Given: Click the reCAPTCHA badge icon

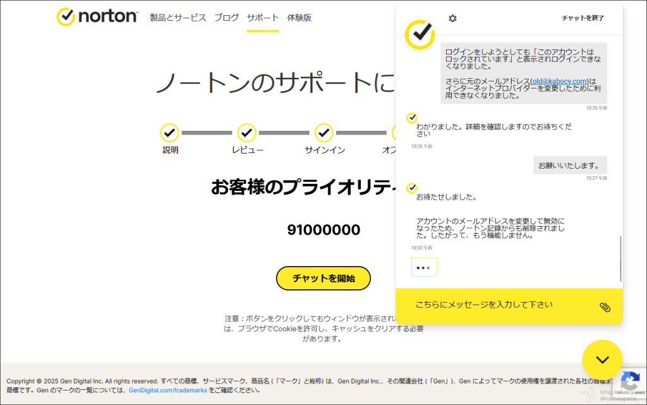Looking at the screenshot, I should pyautogui.click(x=630, y=382).
